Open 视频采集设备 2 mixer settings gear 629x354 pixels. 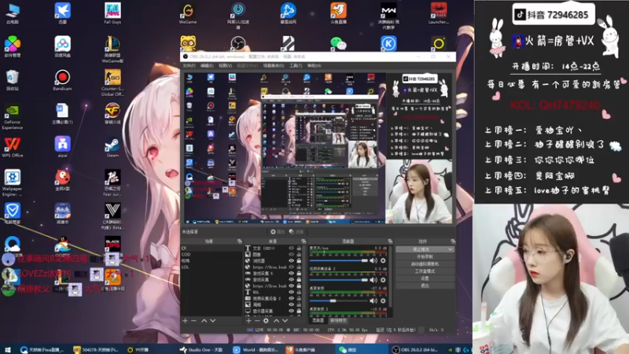383,280
